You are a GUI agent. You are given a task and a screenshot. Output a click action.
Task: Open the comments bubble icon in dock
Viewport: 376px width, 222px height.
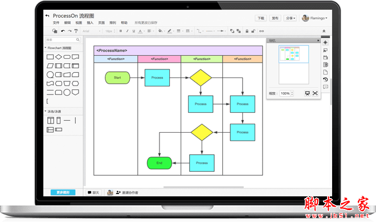tap(325, 87)
